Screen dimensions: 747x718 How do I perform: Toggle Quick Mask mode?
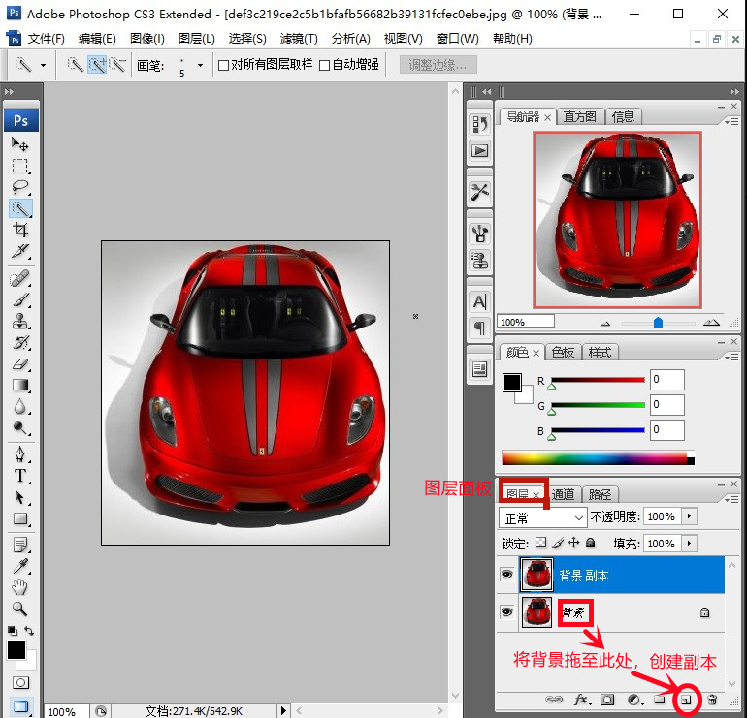(20, 683)
